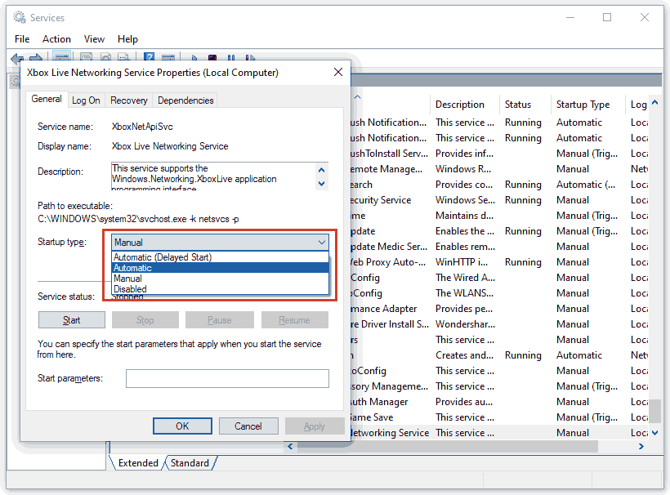The image size is (670, 495).
Task: Switch to the Dependencies tab
Action: pyautogui.click(x=185, y=100)
